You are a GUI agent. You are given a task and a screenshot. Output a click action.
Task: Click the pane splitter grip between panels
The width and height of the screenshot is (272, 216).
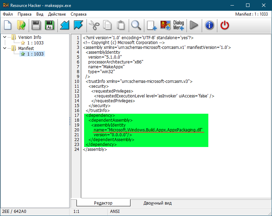pyautogui.click(x=70, y=121)
